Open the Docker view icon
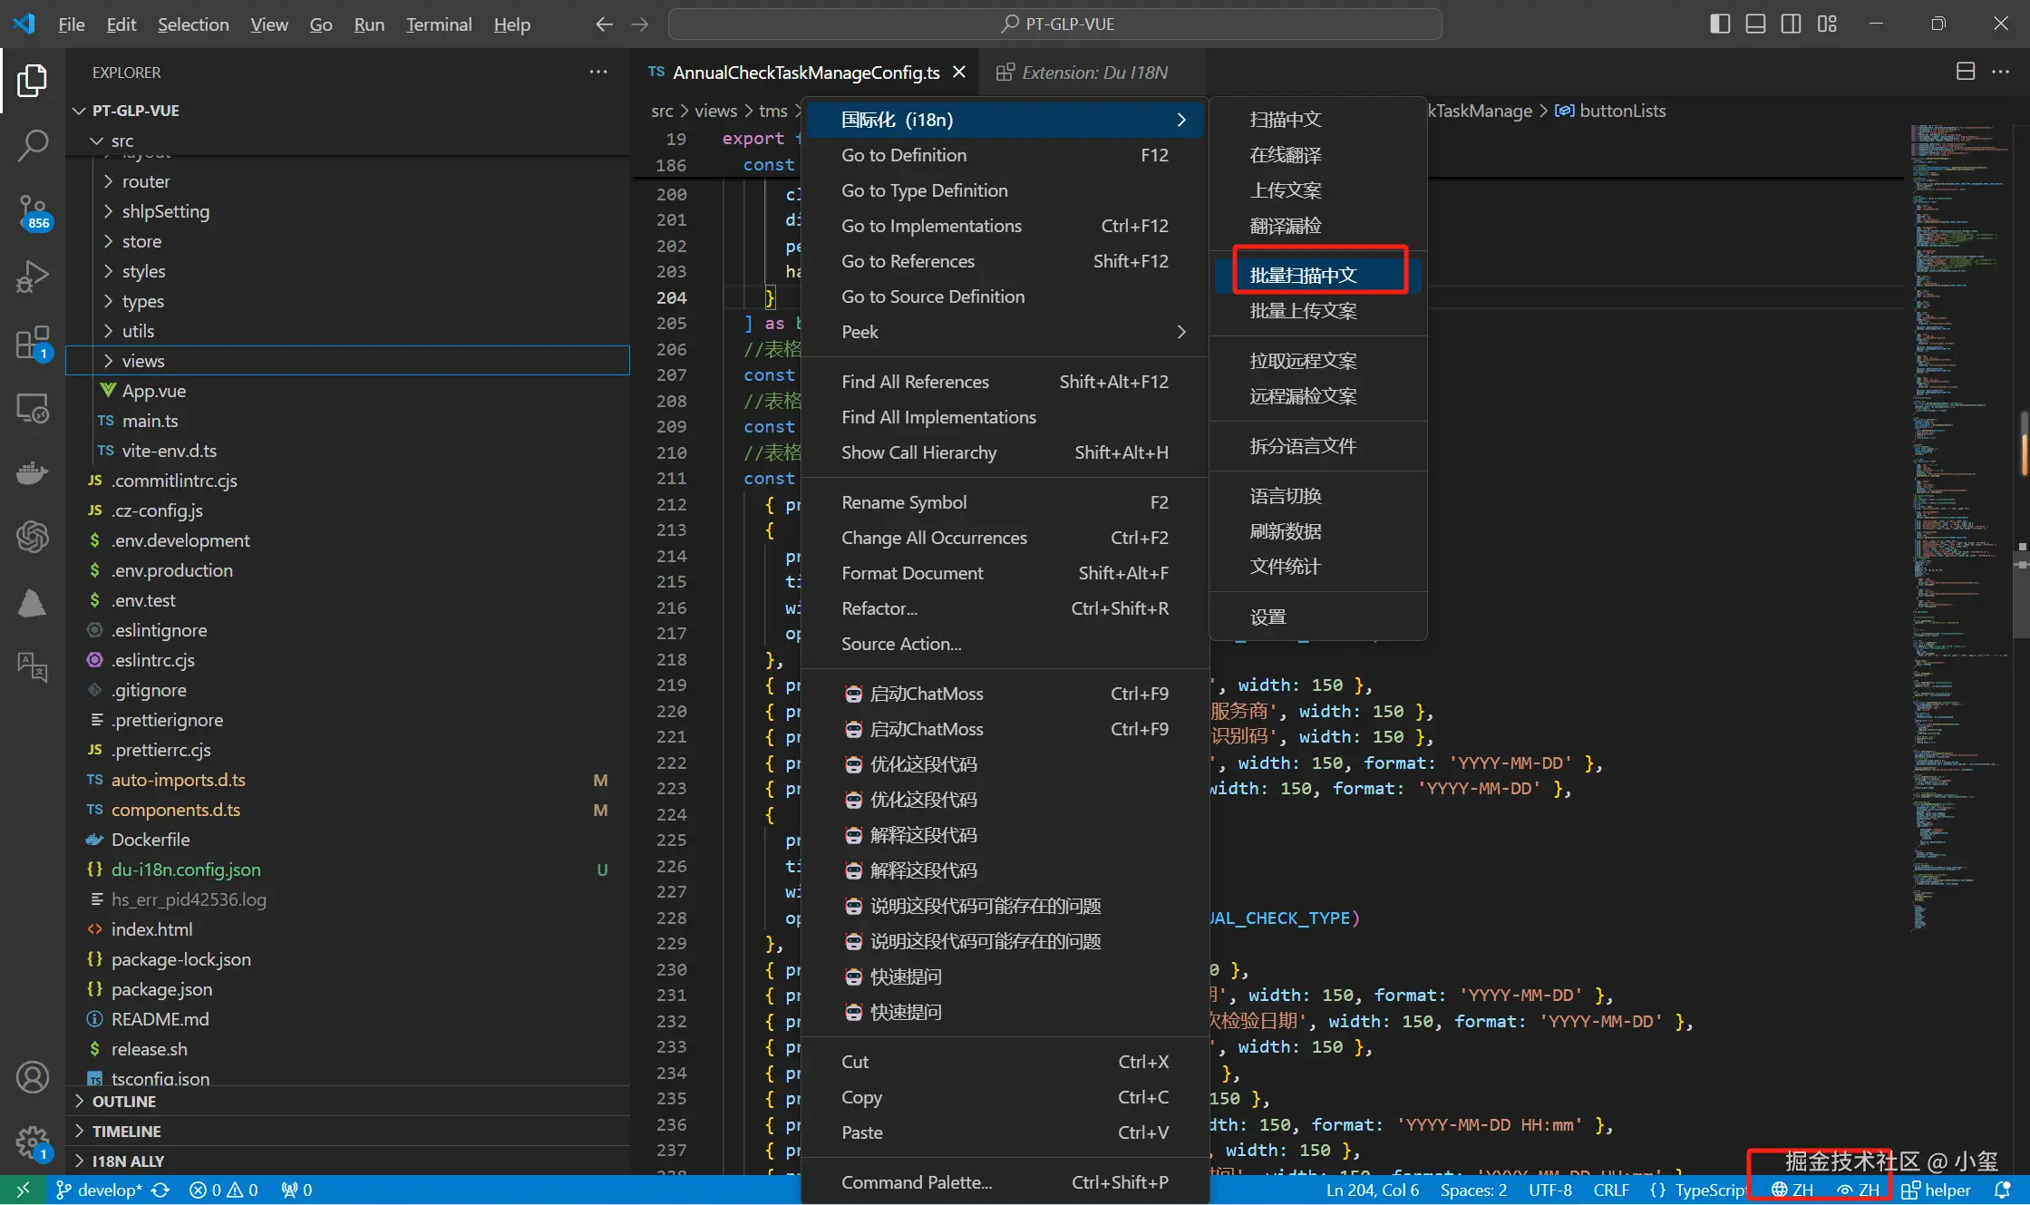The image size is (2030, 1205). (33, 472)
